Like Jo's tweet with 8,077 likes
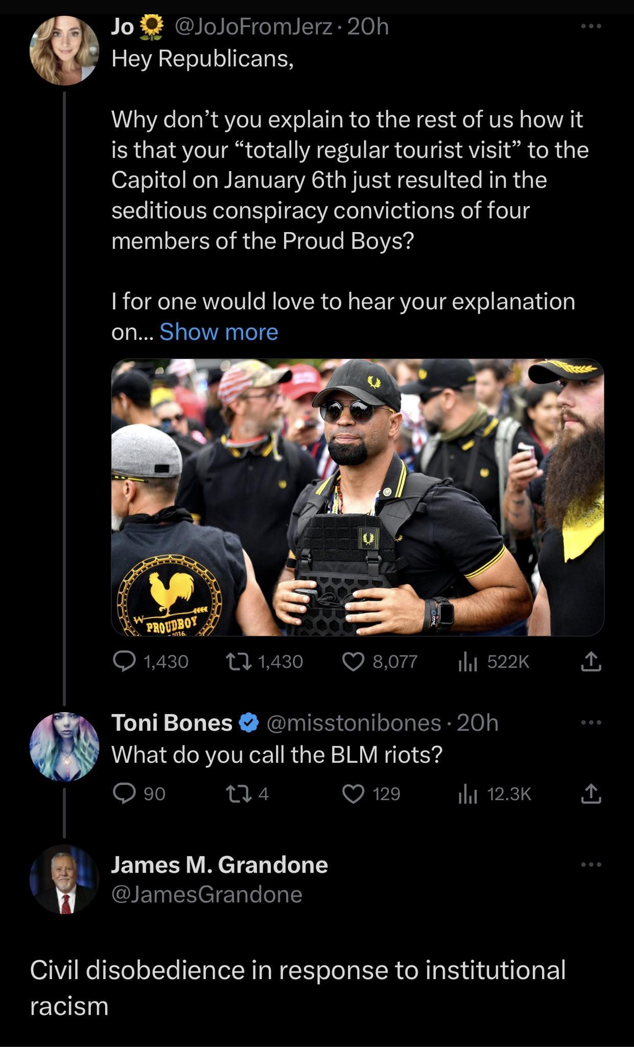This screenshot has width=634, height=1047. point(353,662)
